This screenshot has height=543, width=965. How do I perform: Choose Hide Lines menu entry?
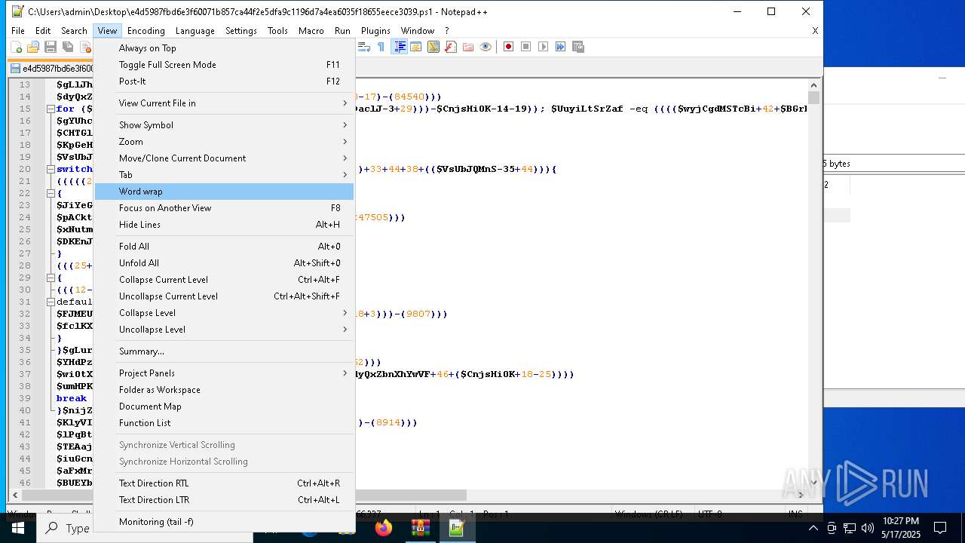[x=224, y=225]
